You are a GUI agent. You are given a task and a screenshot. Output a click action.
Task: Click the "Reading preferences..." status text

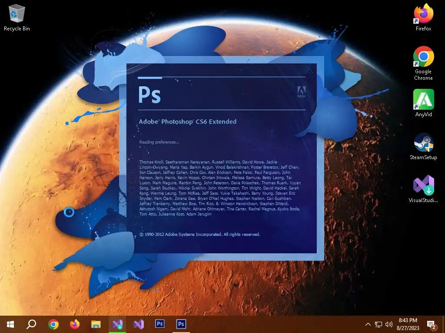pos(159,142)
